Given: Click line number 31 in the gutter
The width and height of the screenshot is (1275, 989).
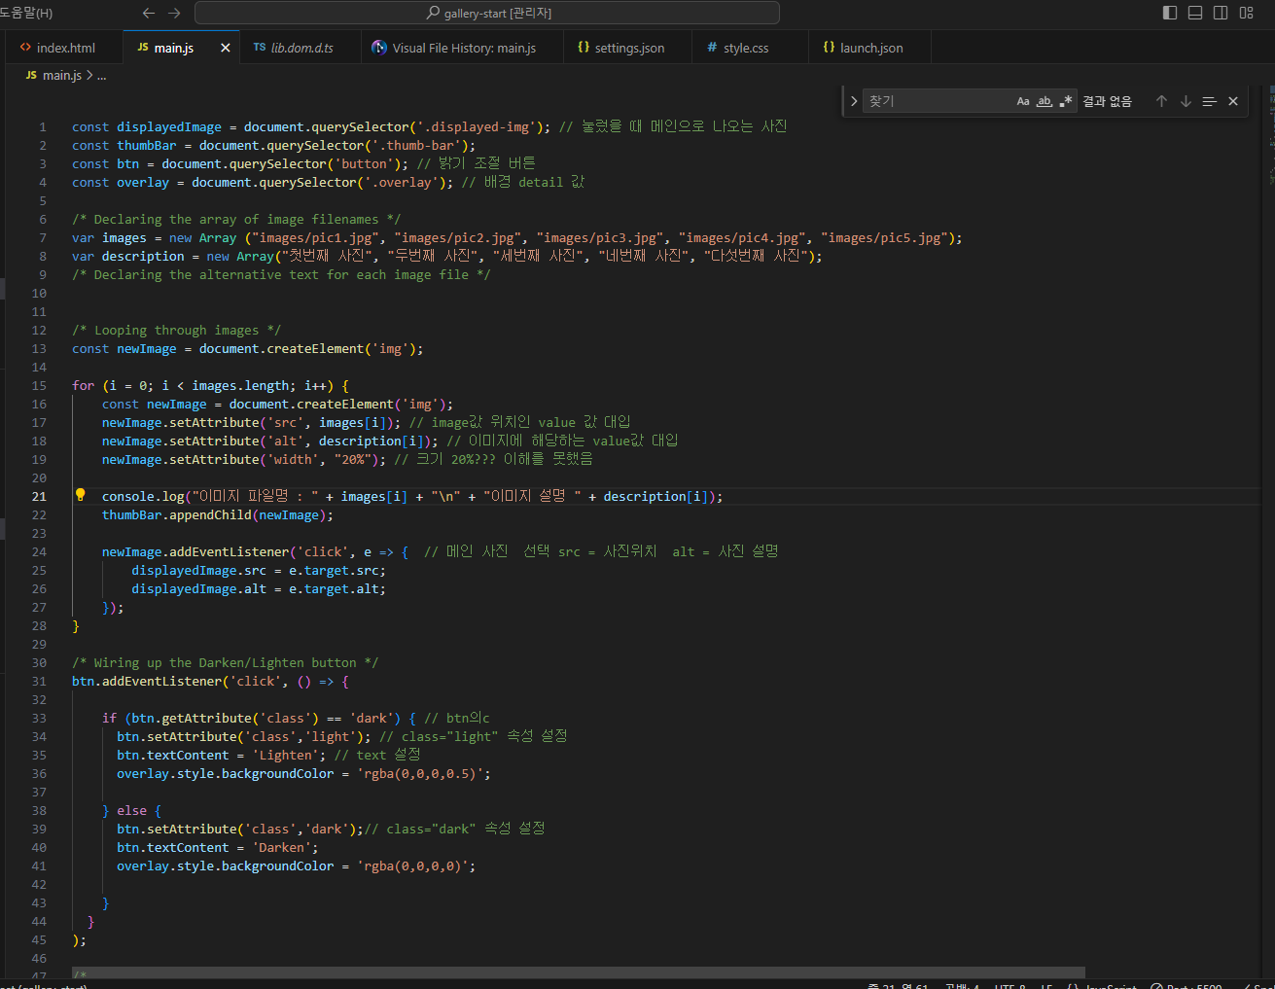Looking at the screenshot, I should 39,682.
